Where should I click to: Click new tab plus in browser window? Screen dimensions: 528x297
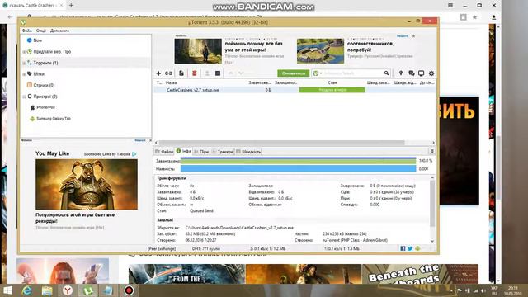71,6
